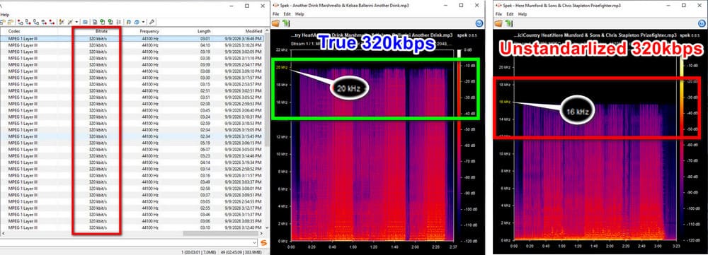Click the right arrow of the horizontal scrollbar

[x=262, y=234]
